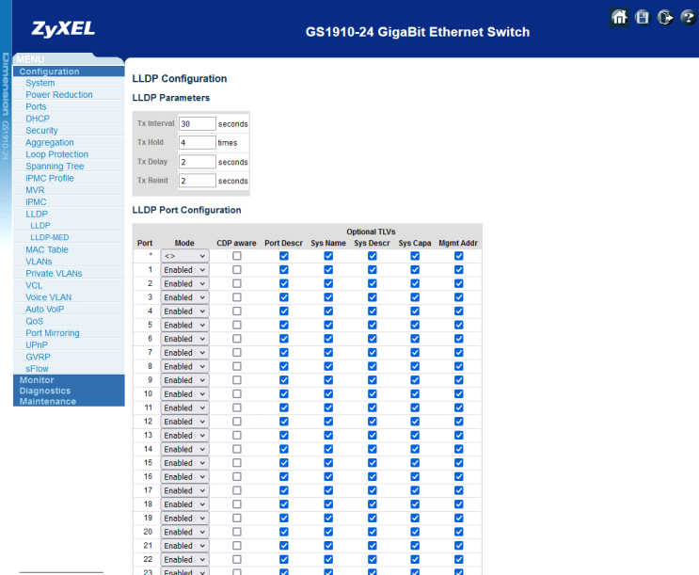This screenshot has height=575, width=699.
Task: Open the Auto VoIP menu item
Action: tap(44, 309)
